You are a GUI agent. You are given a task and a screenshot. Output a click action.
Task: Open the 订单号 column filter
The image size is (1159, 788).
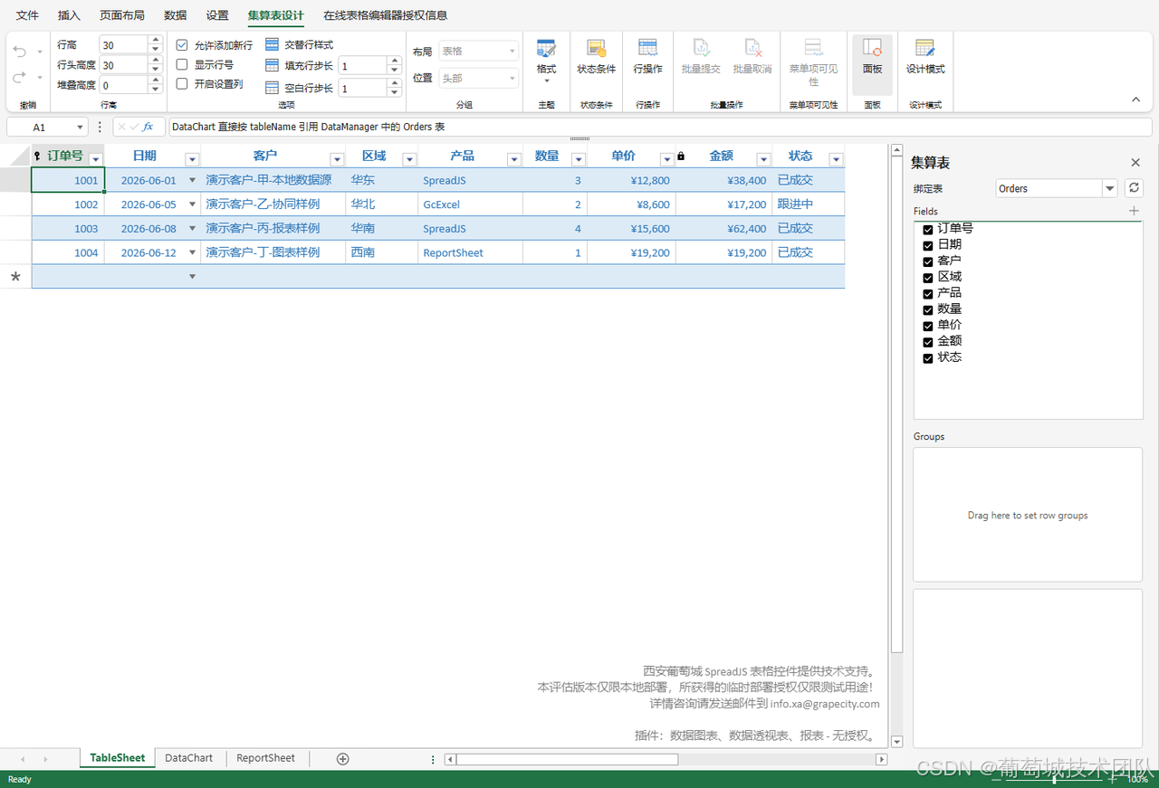pos(96,159)
